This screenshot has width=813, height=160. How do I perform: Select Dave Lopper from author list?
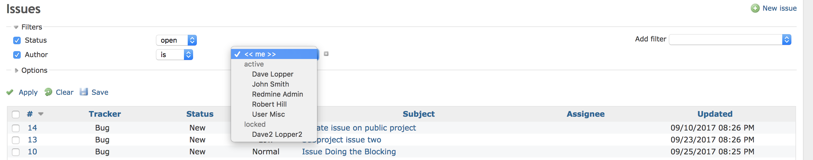point(272,74)
